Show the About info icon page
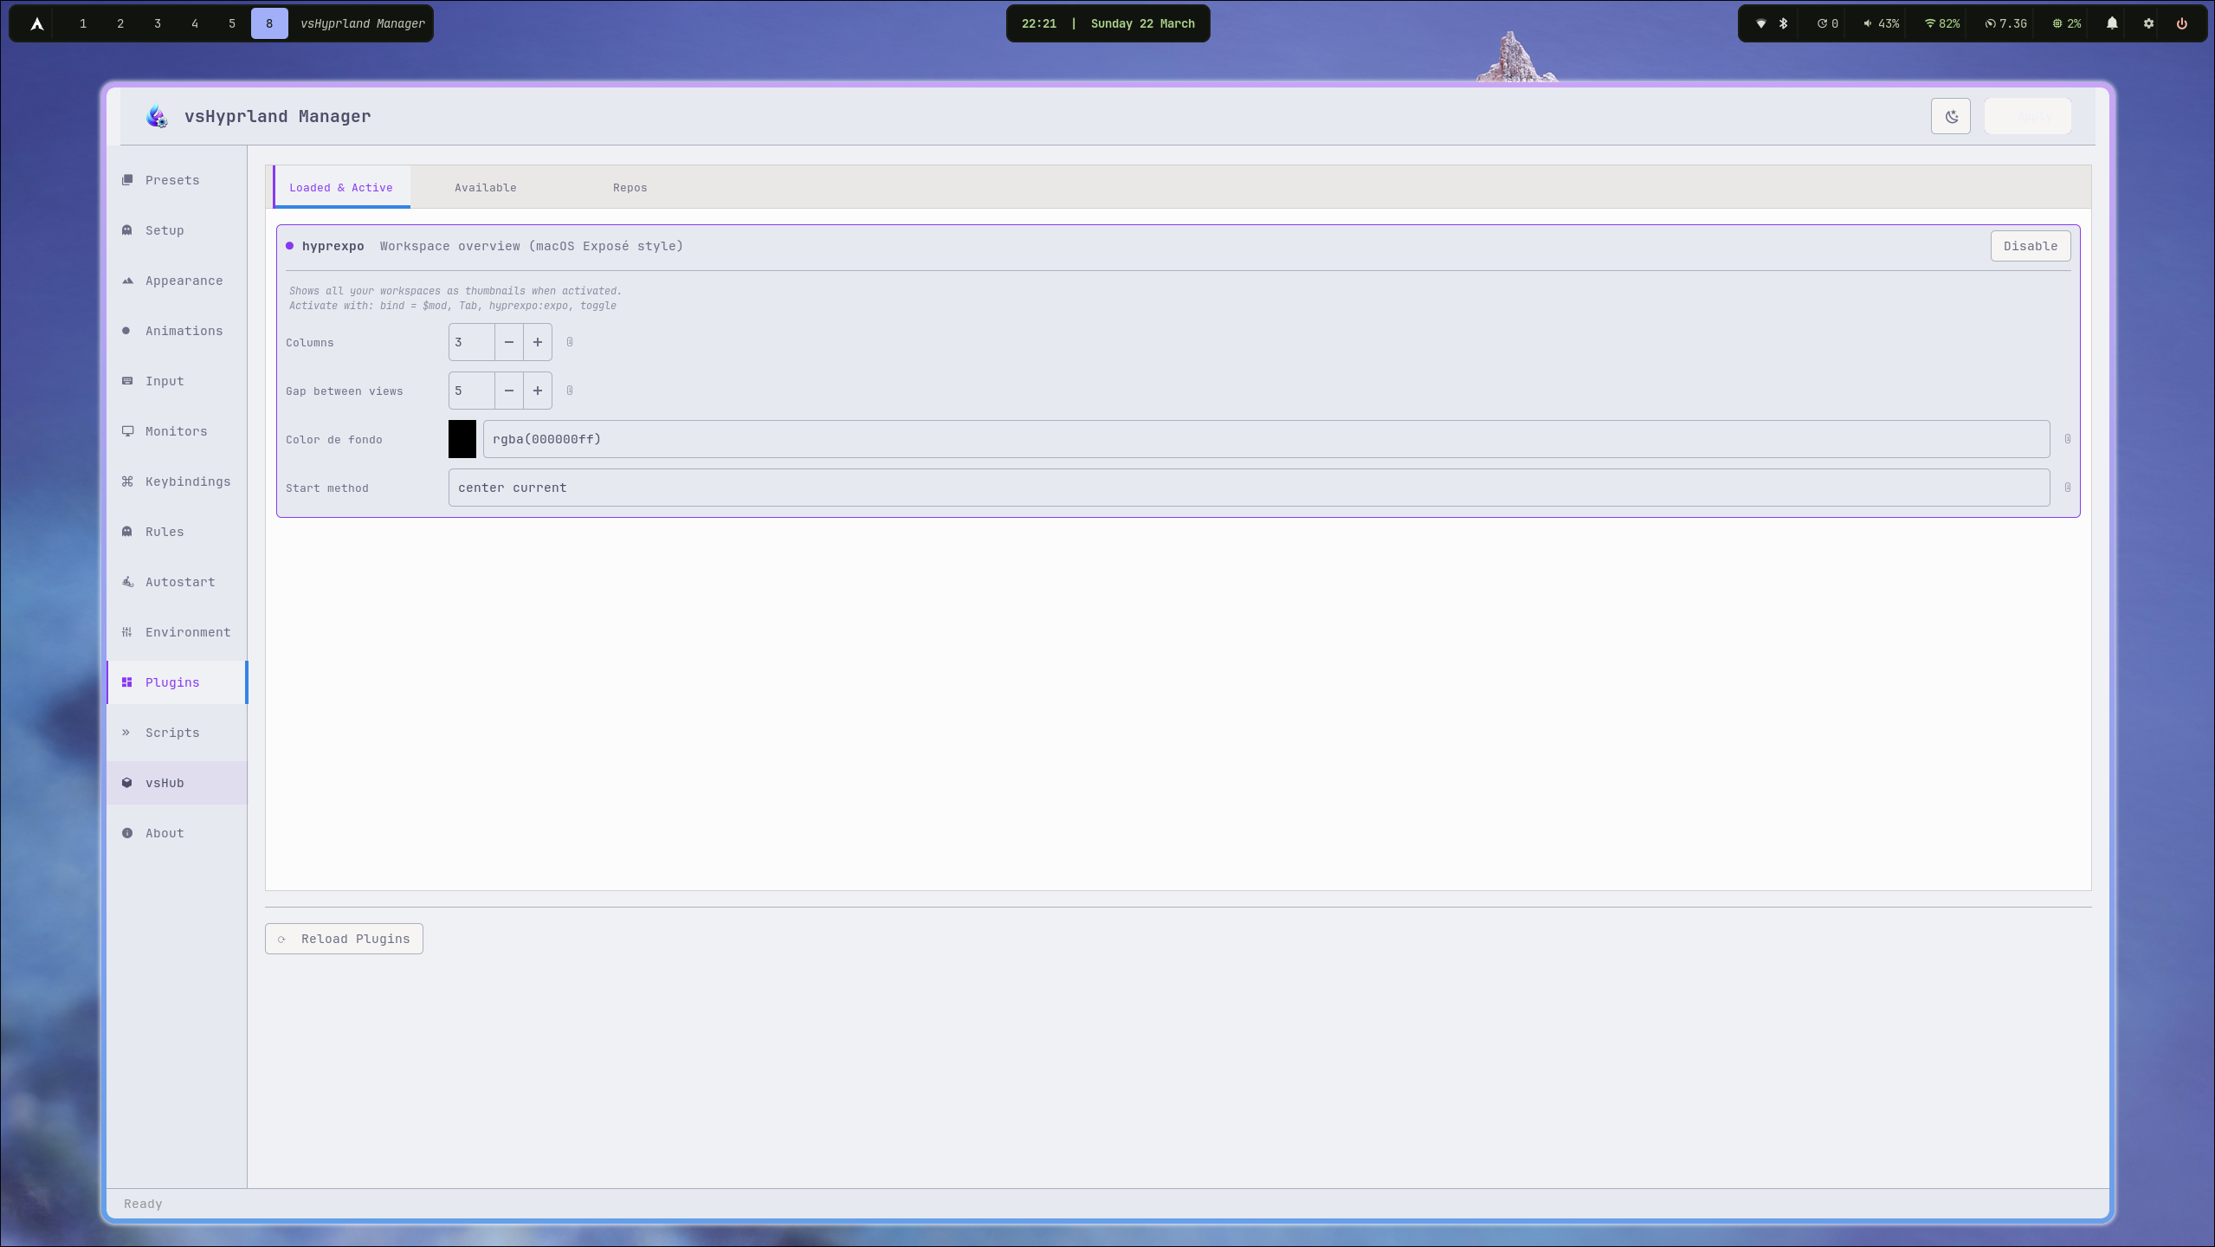This screenshot has height=1247, width=2215. pyautogui.click(x=127, y=833)
